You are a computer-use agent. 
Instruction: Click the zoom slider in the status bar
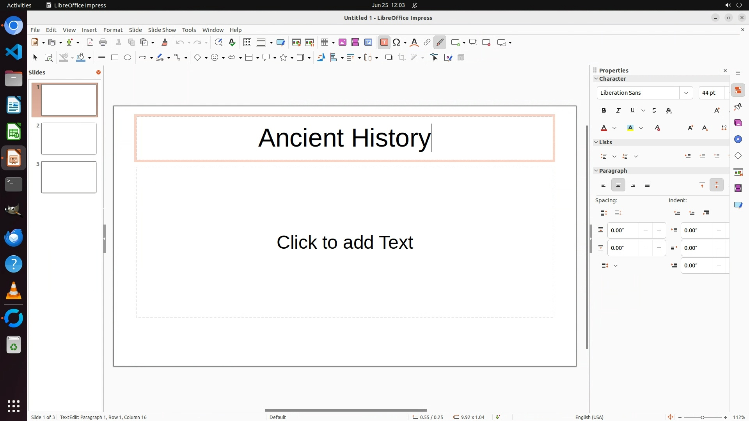coord(702,417)
